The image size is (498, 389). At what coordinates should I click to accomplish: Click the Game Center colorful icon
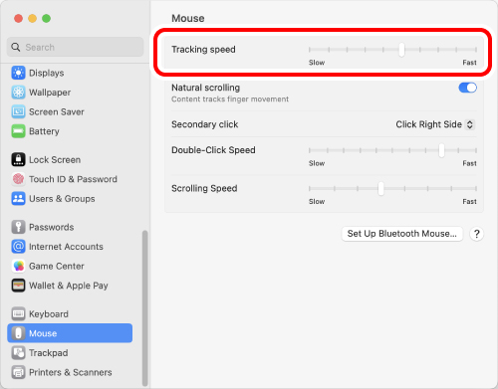point(18,266)
